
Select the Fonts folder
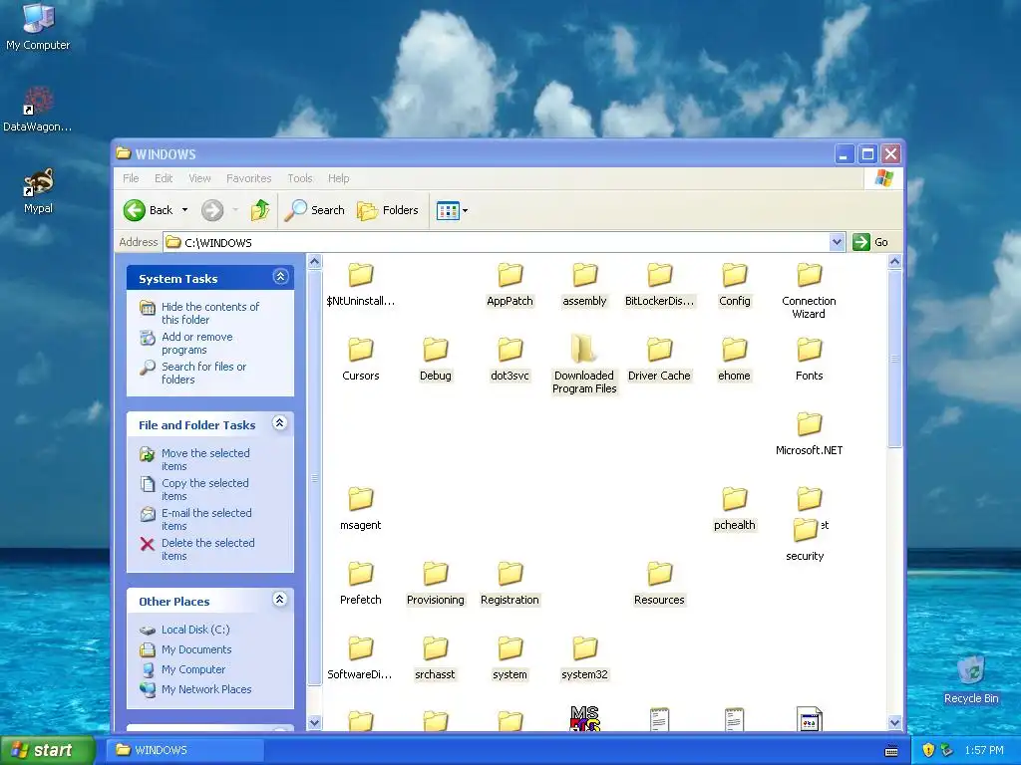click(810, 360)
